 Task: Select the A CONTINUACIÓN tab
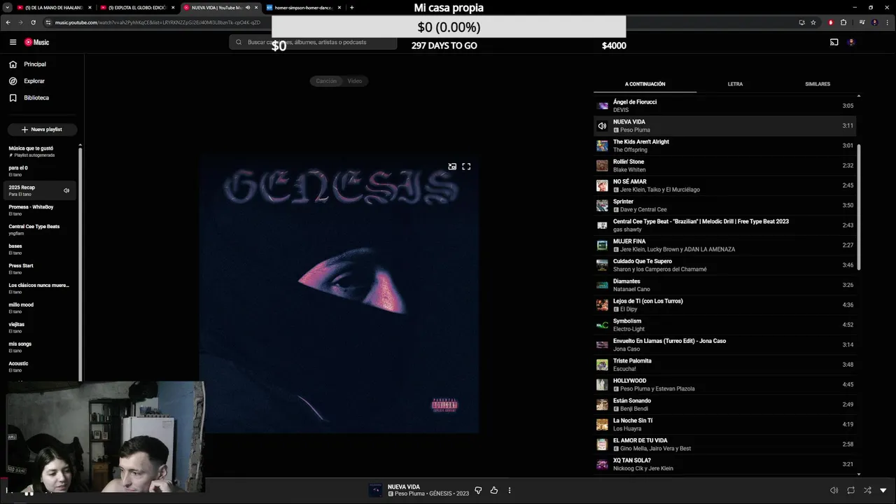point(645,84)
